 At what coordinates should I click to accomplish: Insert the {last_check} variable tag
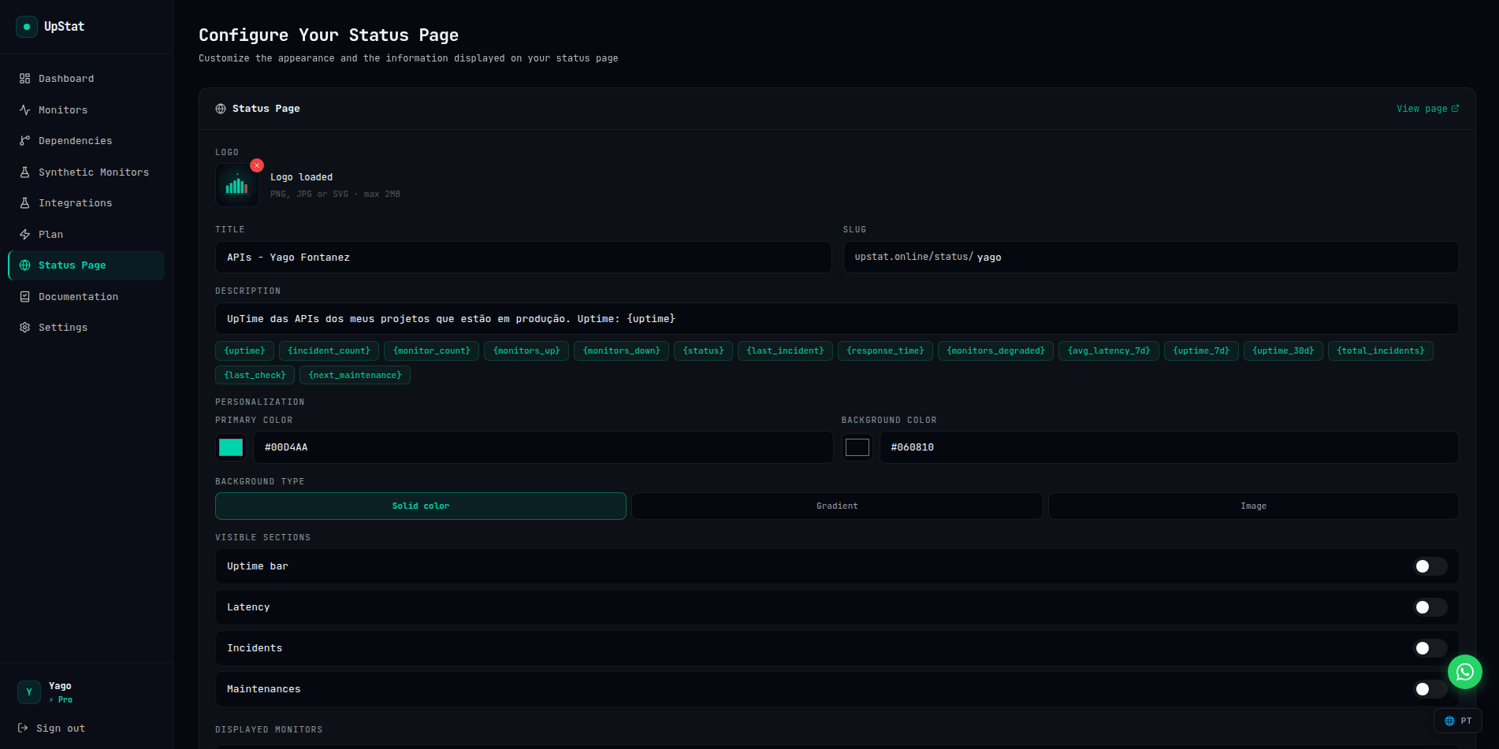255,376
